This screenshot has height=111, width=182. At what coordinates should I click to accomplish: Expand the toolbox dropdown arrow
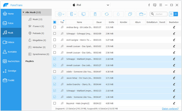coord(145,14)
